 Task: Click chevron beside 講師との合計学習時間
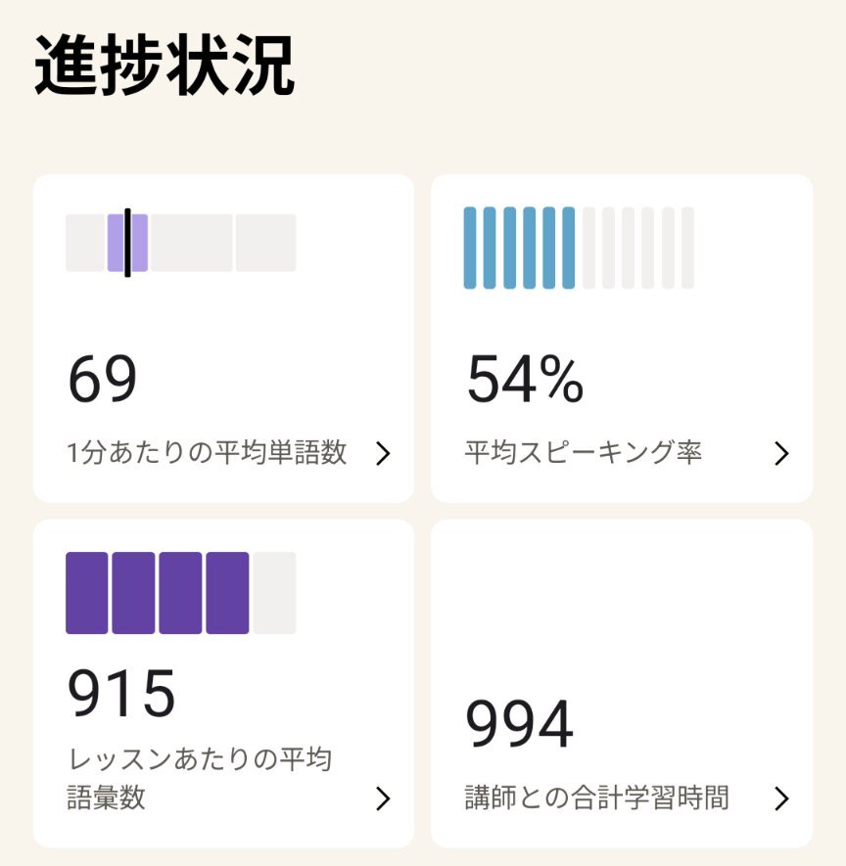(780, 799)
